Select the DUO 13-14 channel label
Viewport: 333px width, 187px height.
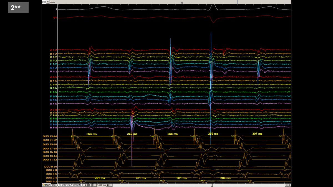click(50, 156)
